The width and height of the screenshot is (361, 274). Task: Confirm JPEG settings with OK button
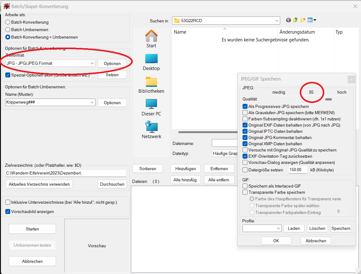[276, 241]
